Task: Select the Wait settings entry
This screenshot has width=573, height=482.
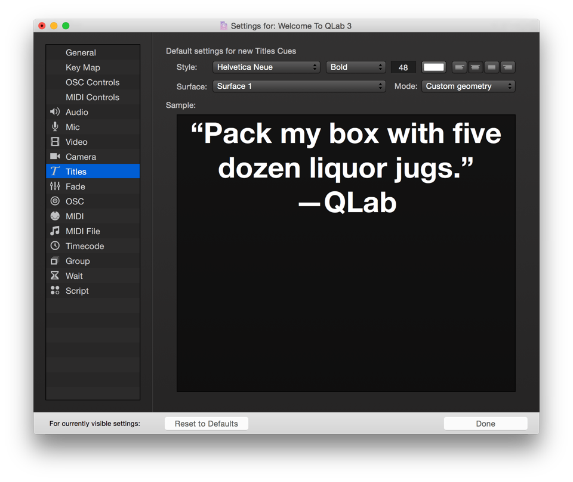Action: tap(74, 276)
